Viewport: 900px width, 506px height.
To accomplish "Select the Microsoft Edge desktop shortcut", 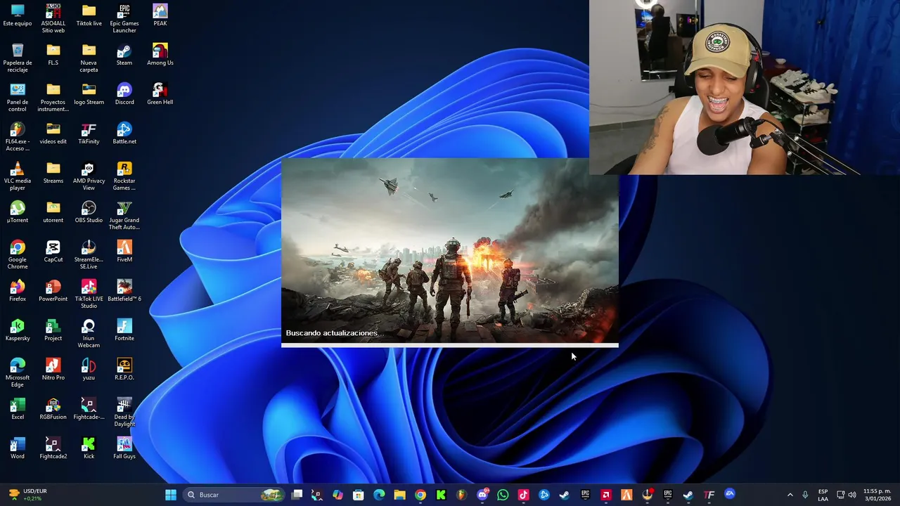I will [x=18, y=373].
